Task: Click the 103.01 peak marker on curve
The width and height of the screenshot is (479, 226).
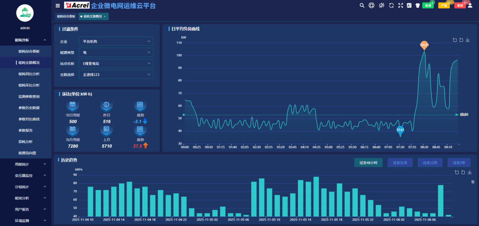Action: click(x=424, y=45)
